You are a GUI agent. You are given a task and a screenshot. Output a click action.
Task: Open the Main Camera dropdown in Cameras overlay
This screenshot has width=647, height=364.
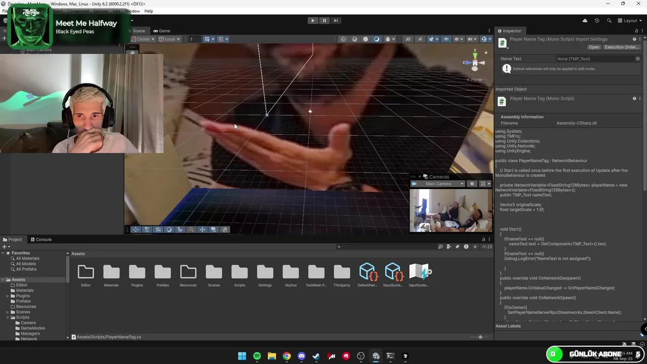pyautogui.click(x=438, y=184)
